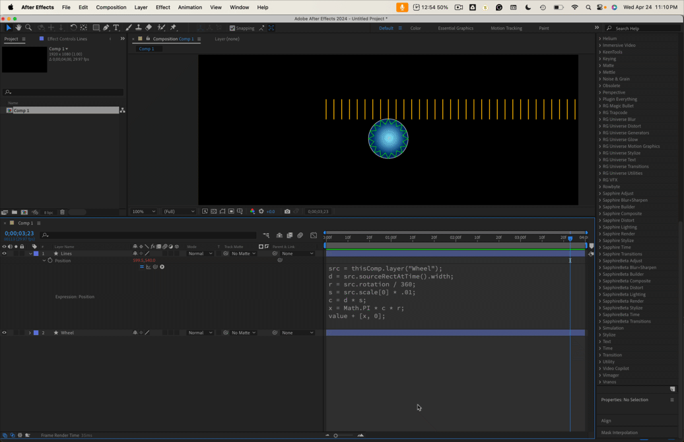Select the Pan Behind anchor point tool
684x442 pixels.
[83, 28]
